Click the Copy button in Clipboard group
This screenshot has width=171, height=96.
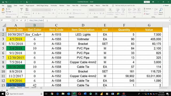[9, 11]
